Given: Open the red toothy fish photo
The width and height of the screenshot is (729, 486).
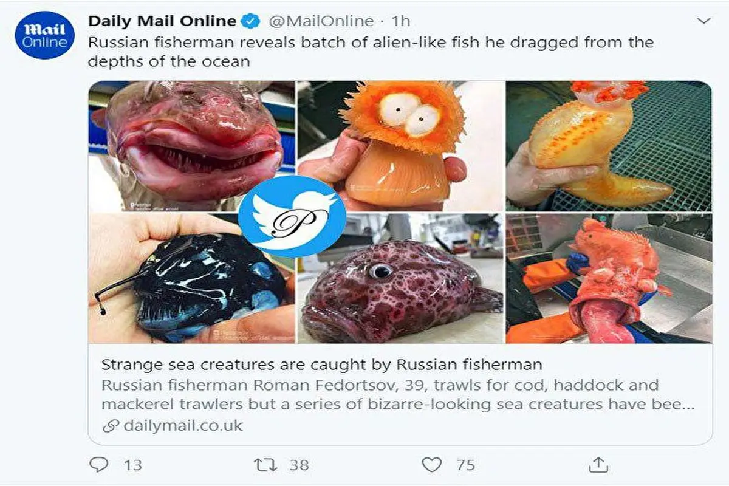Looking at the screenshot, I should [192, 146].
